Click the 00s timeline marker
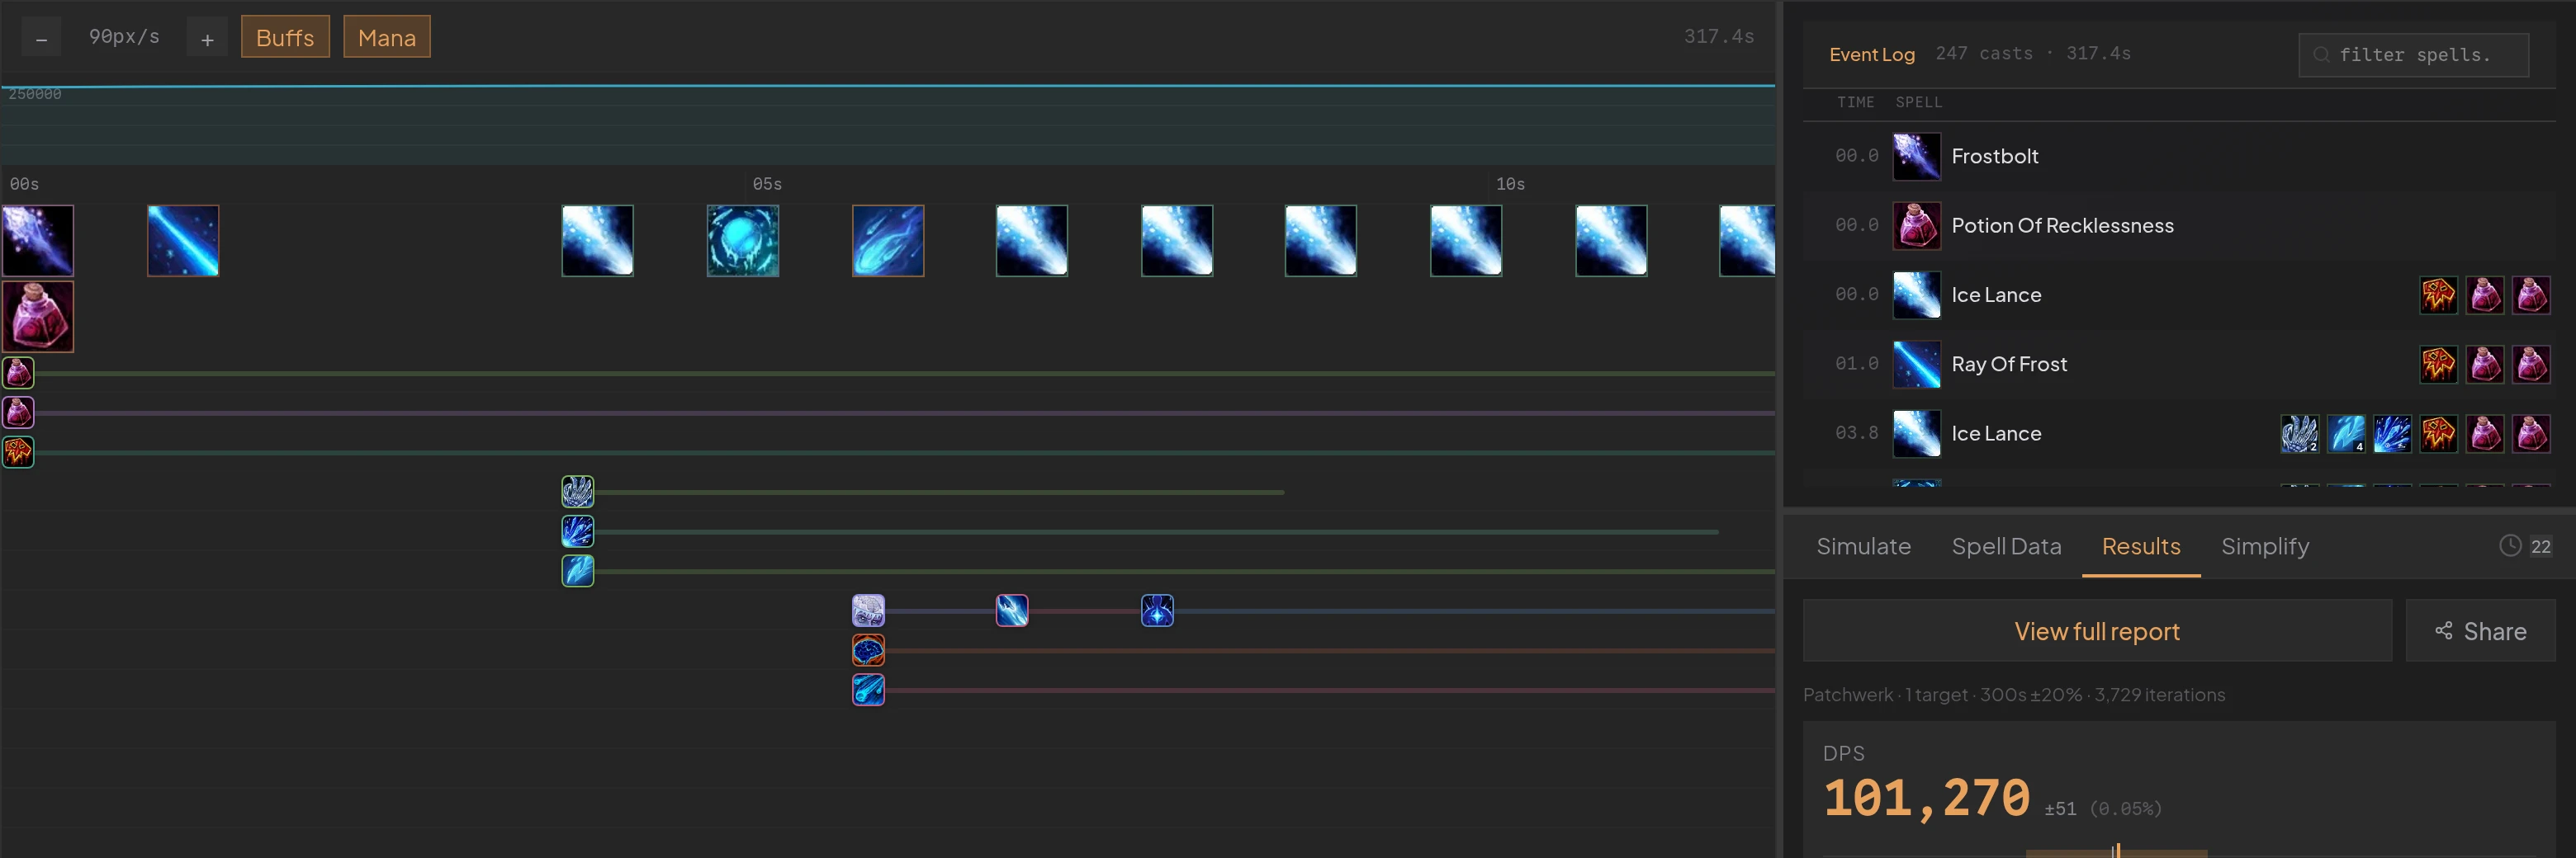Image resolution: width=2576 pixels, height=858 pixels. tap(24, 185)
